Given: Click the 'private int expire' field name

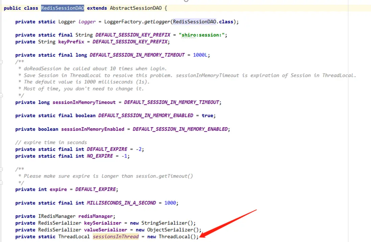Looking at the screenshot, I should point(58,190).
